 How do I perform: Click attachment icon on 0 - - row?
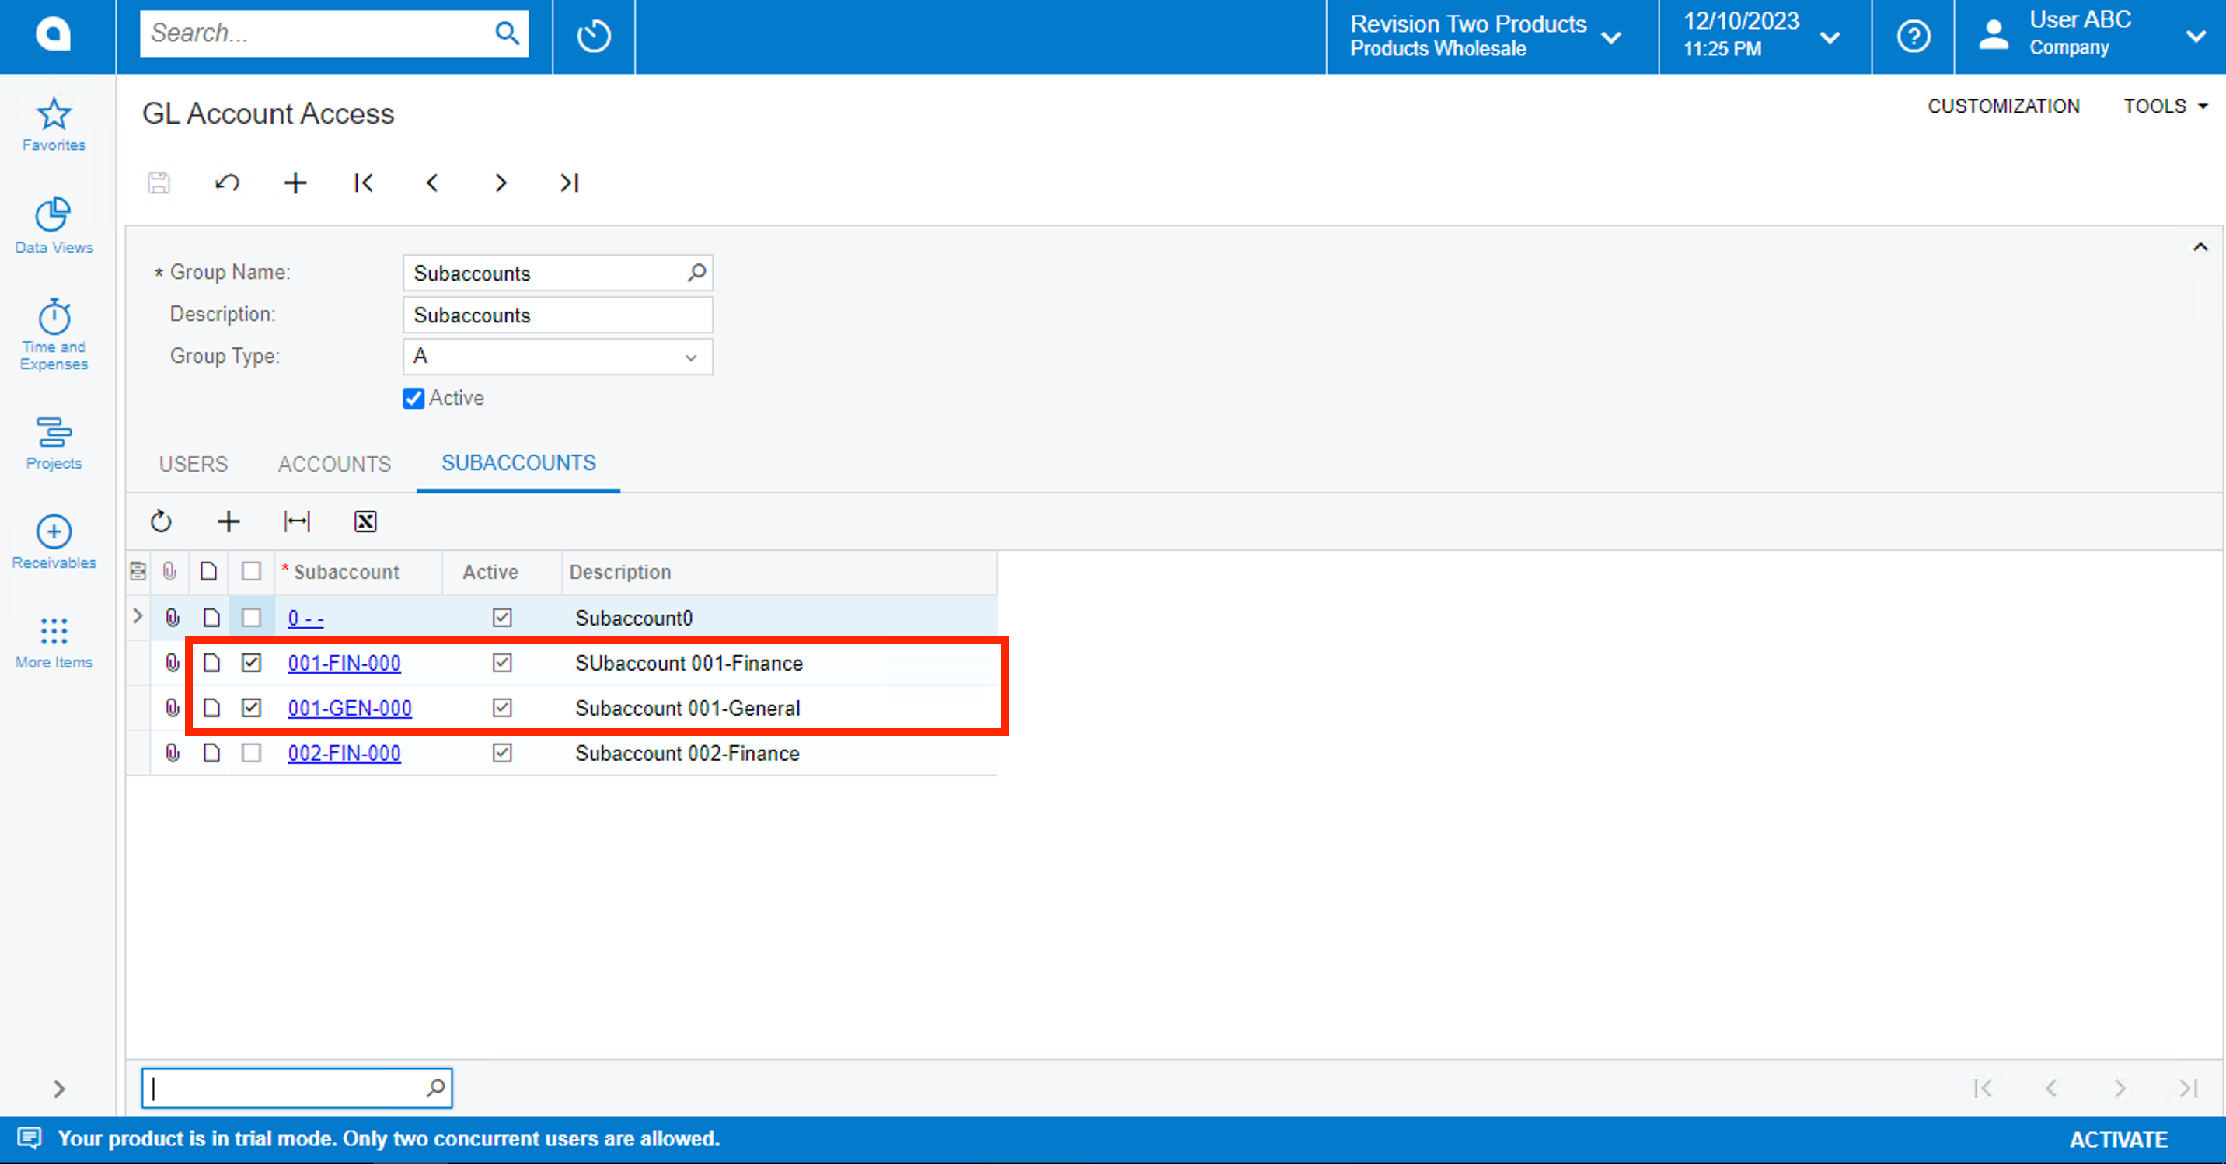(x=173, y=618)
